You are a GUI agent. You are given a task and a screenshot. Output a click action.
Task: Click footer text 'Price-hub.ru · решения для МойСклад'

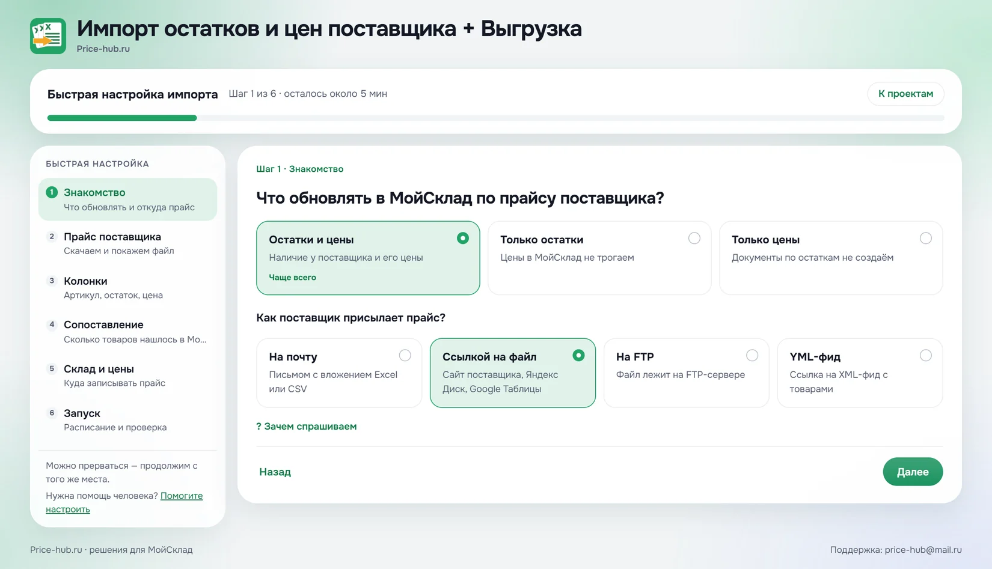[111, 550]
